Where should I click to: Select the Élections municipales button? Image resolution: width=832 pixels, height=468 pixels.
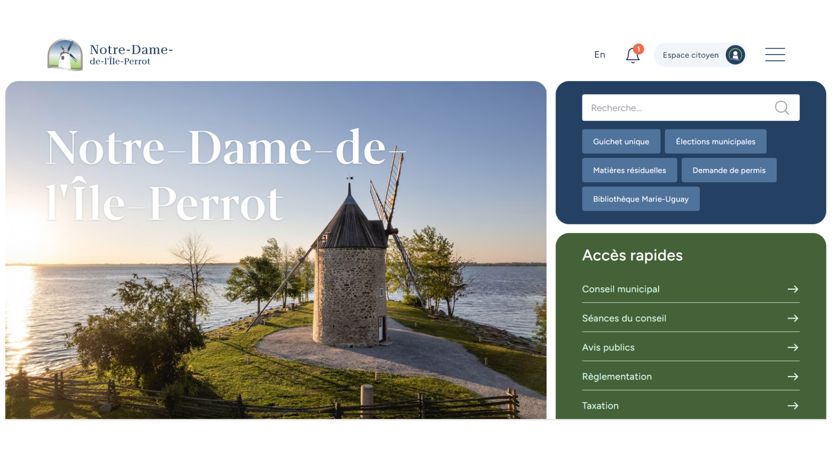click(715, 142)
